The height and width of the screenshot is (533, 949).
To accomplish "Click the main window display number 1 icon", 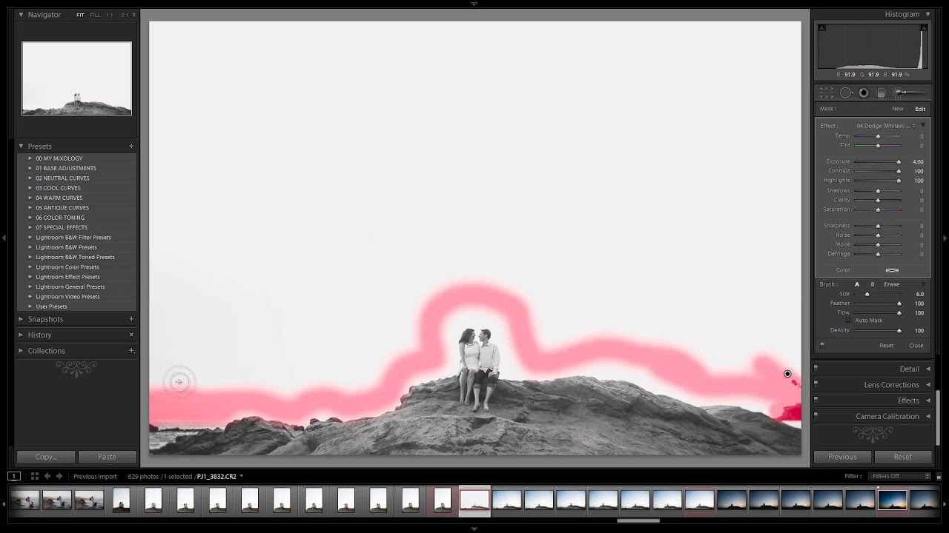I will click(14, 476).
